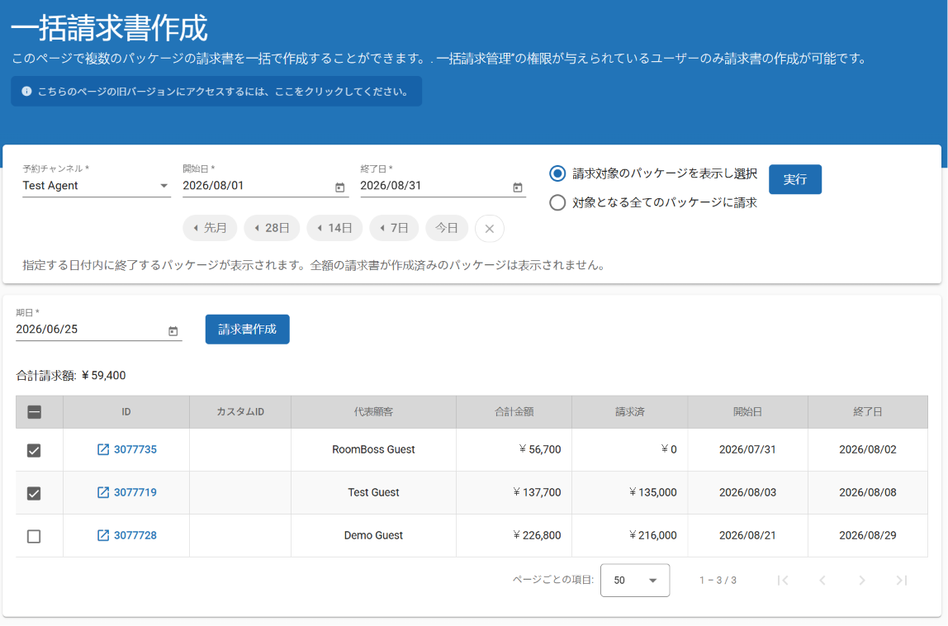Click the 1 – 3 / 3 pagination range text

point(718,580)
